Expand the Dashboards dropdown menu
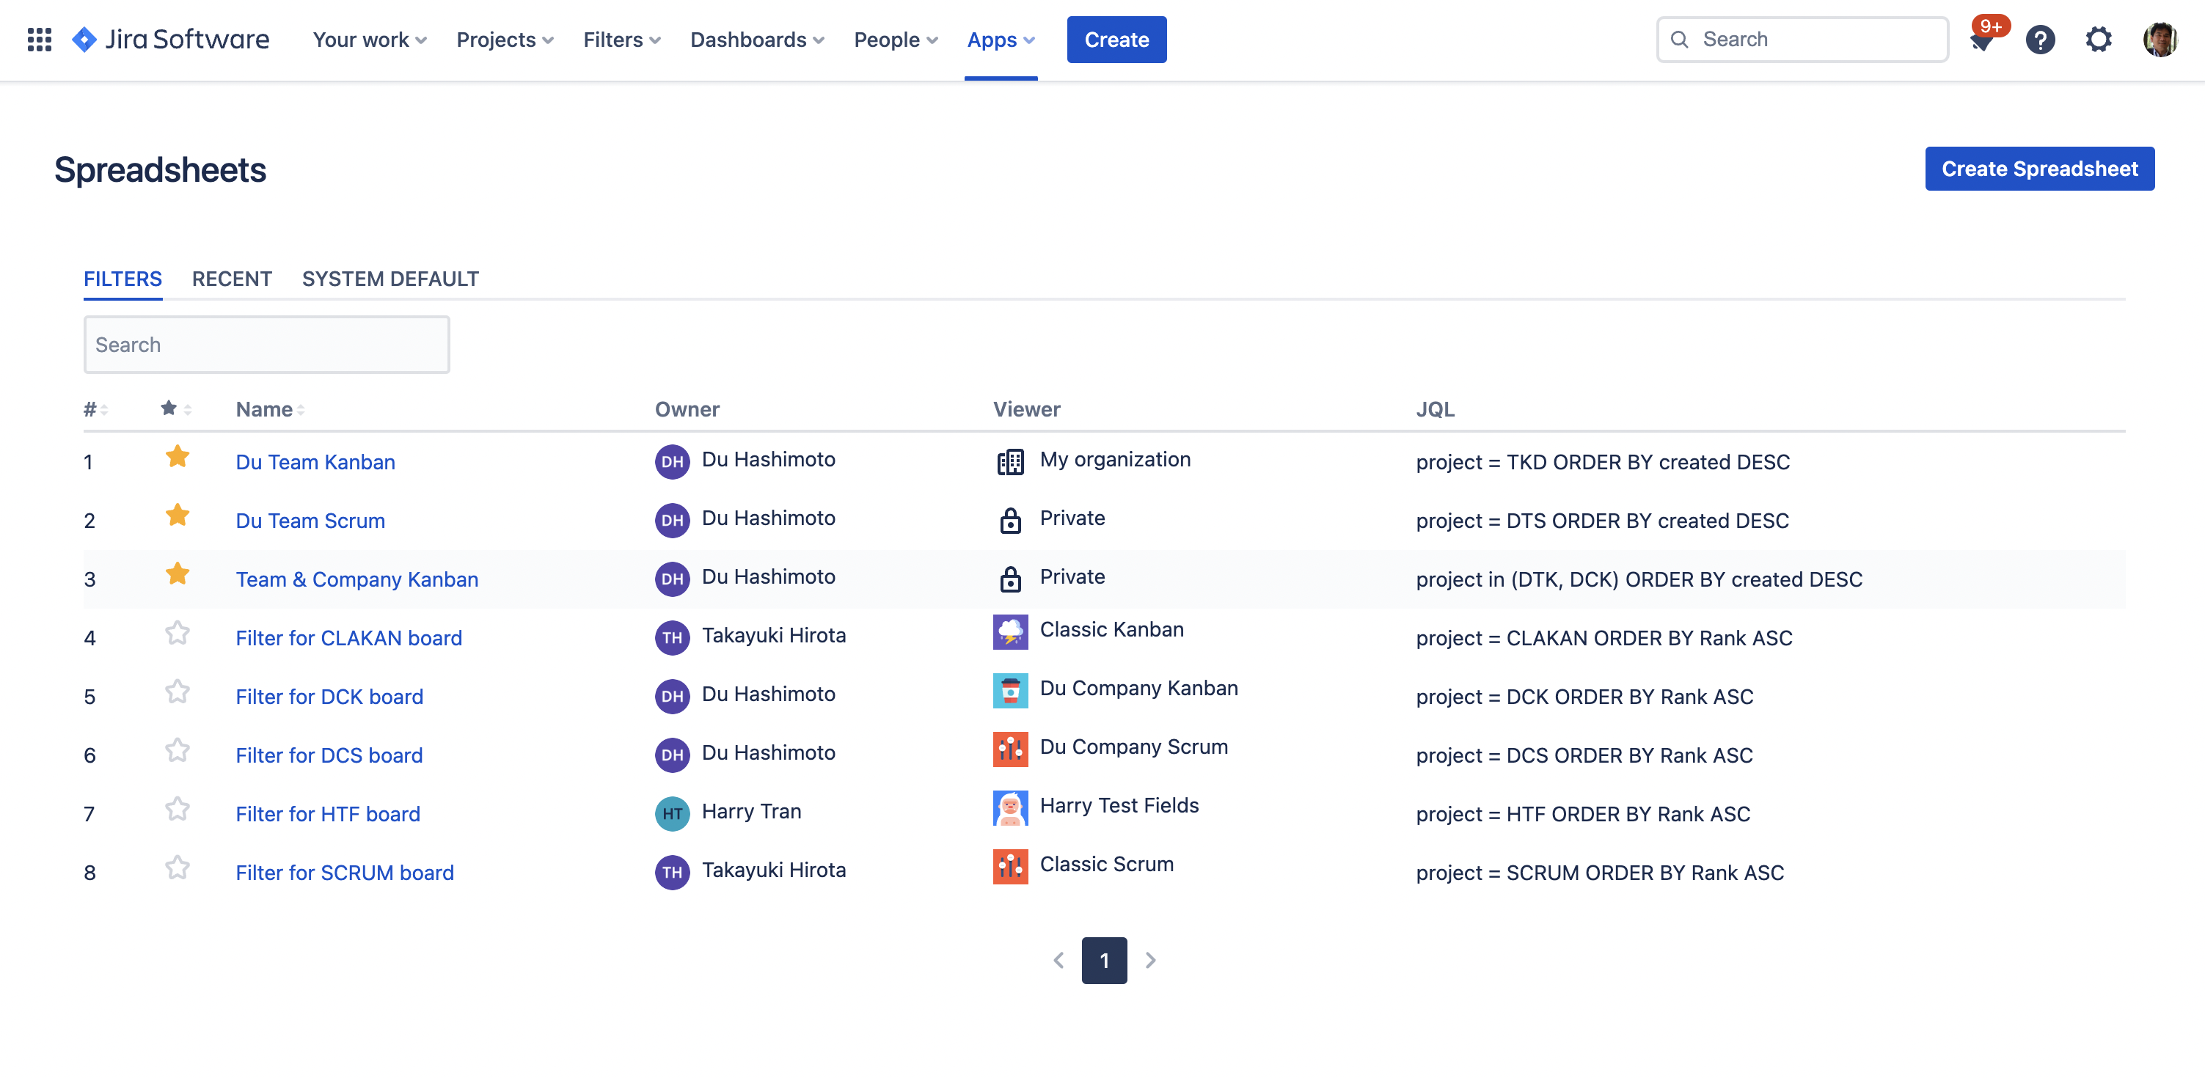 [x=757, y=40]
